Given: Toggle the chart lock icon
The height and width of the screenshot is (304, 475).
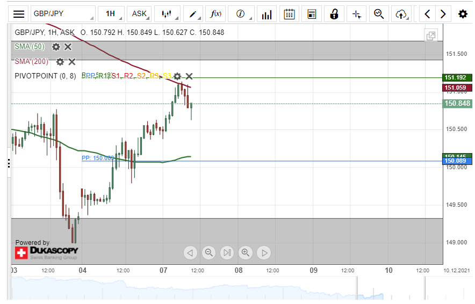Looking at the screenshot, I should click(334, 14).
